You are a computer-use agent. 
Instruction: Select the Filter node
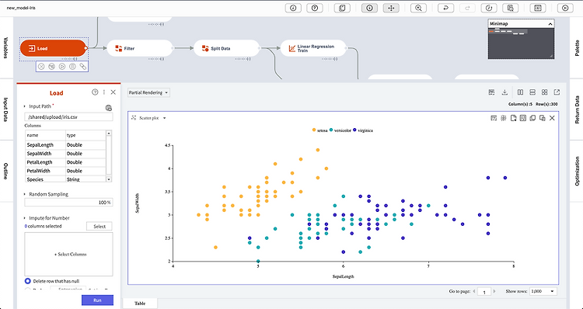pyautogui.click(x=140, y=48)
